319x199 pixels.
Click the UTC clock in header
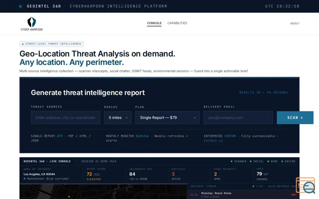coord(282,6)
